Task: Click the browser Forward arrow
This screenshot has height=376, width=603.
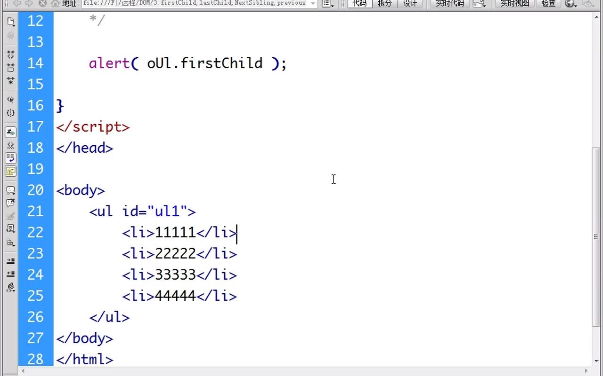Action: click(x=29, y=3)
